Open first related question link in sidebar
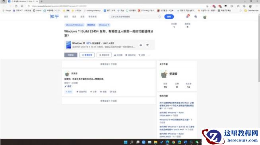 coord(177,106)
